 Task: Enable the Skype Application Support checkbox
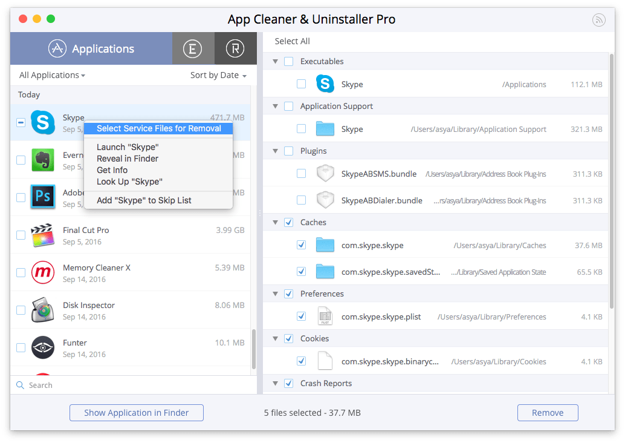pyautogui.click(x=300, y=129)
